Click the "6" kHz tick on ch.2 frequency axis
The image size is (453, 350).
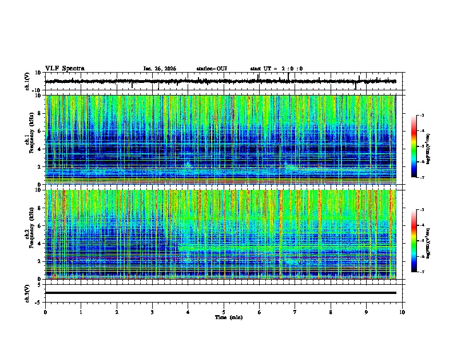40,226
